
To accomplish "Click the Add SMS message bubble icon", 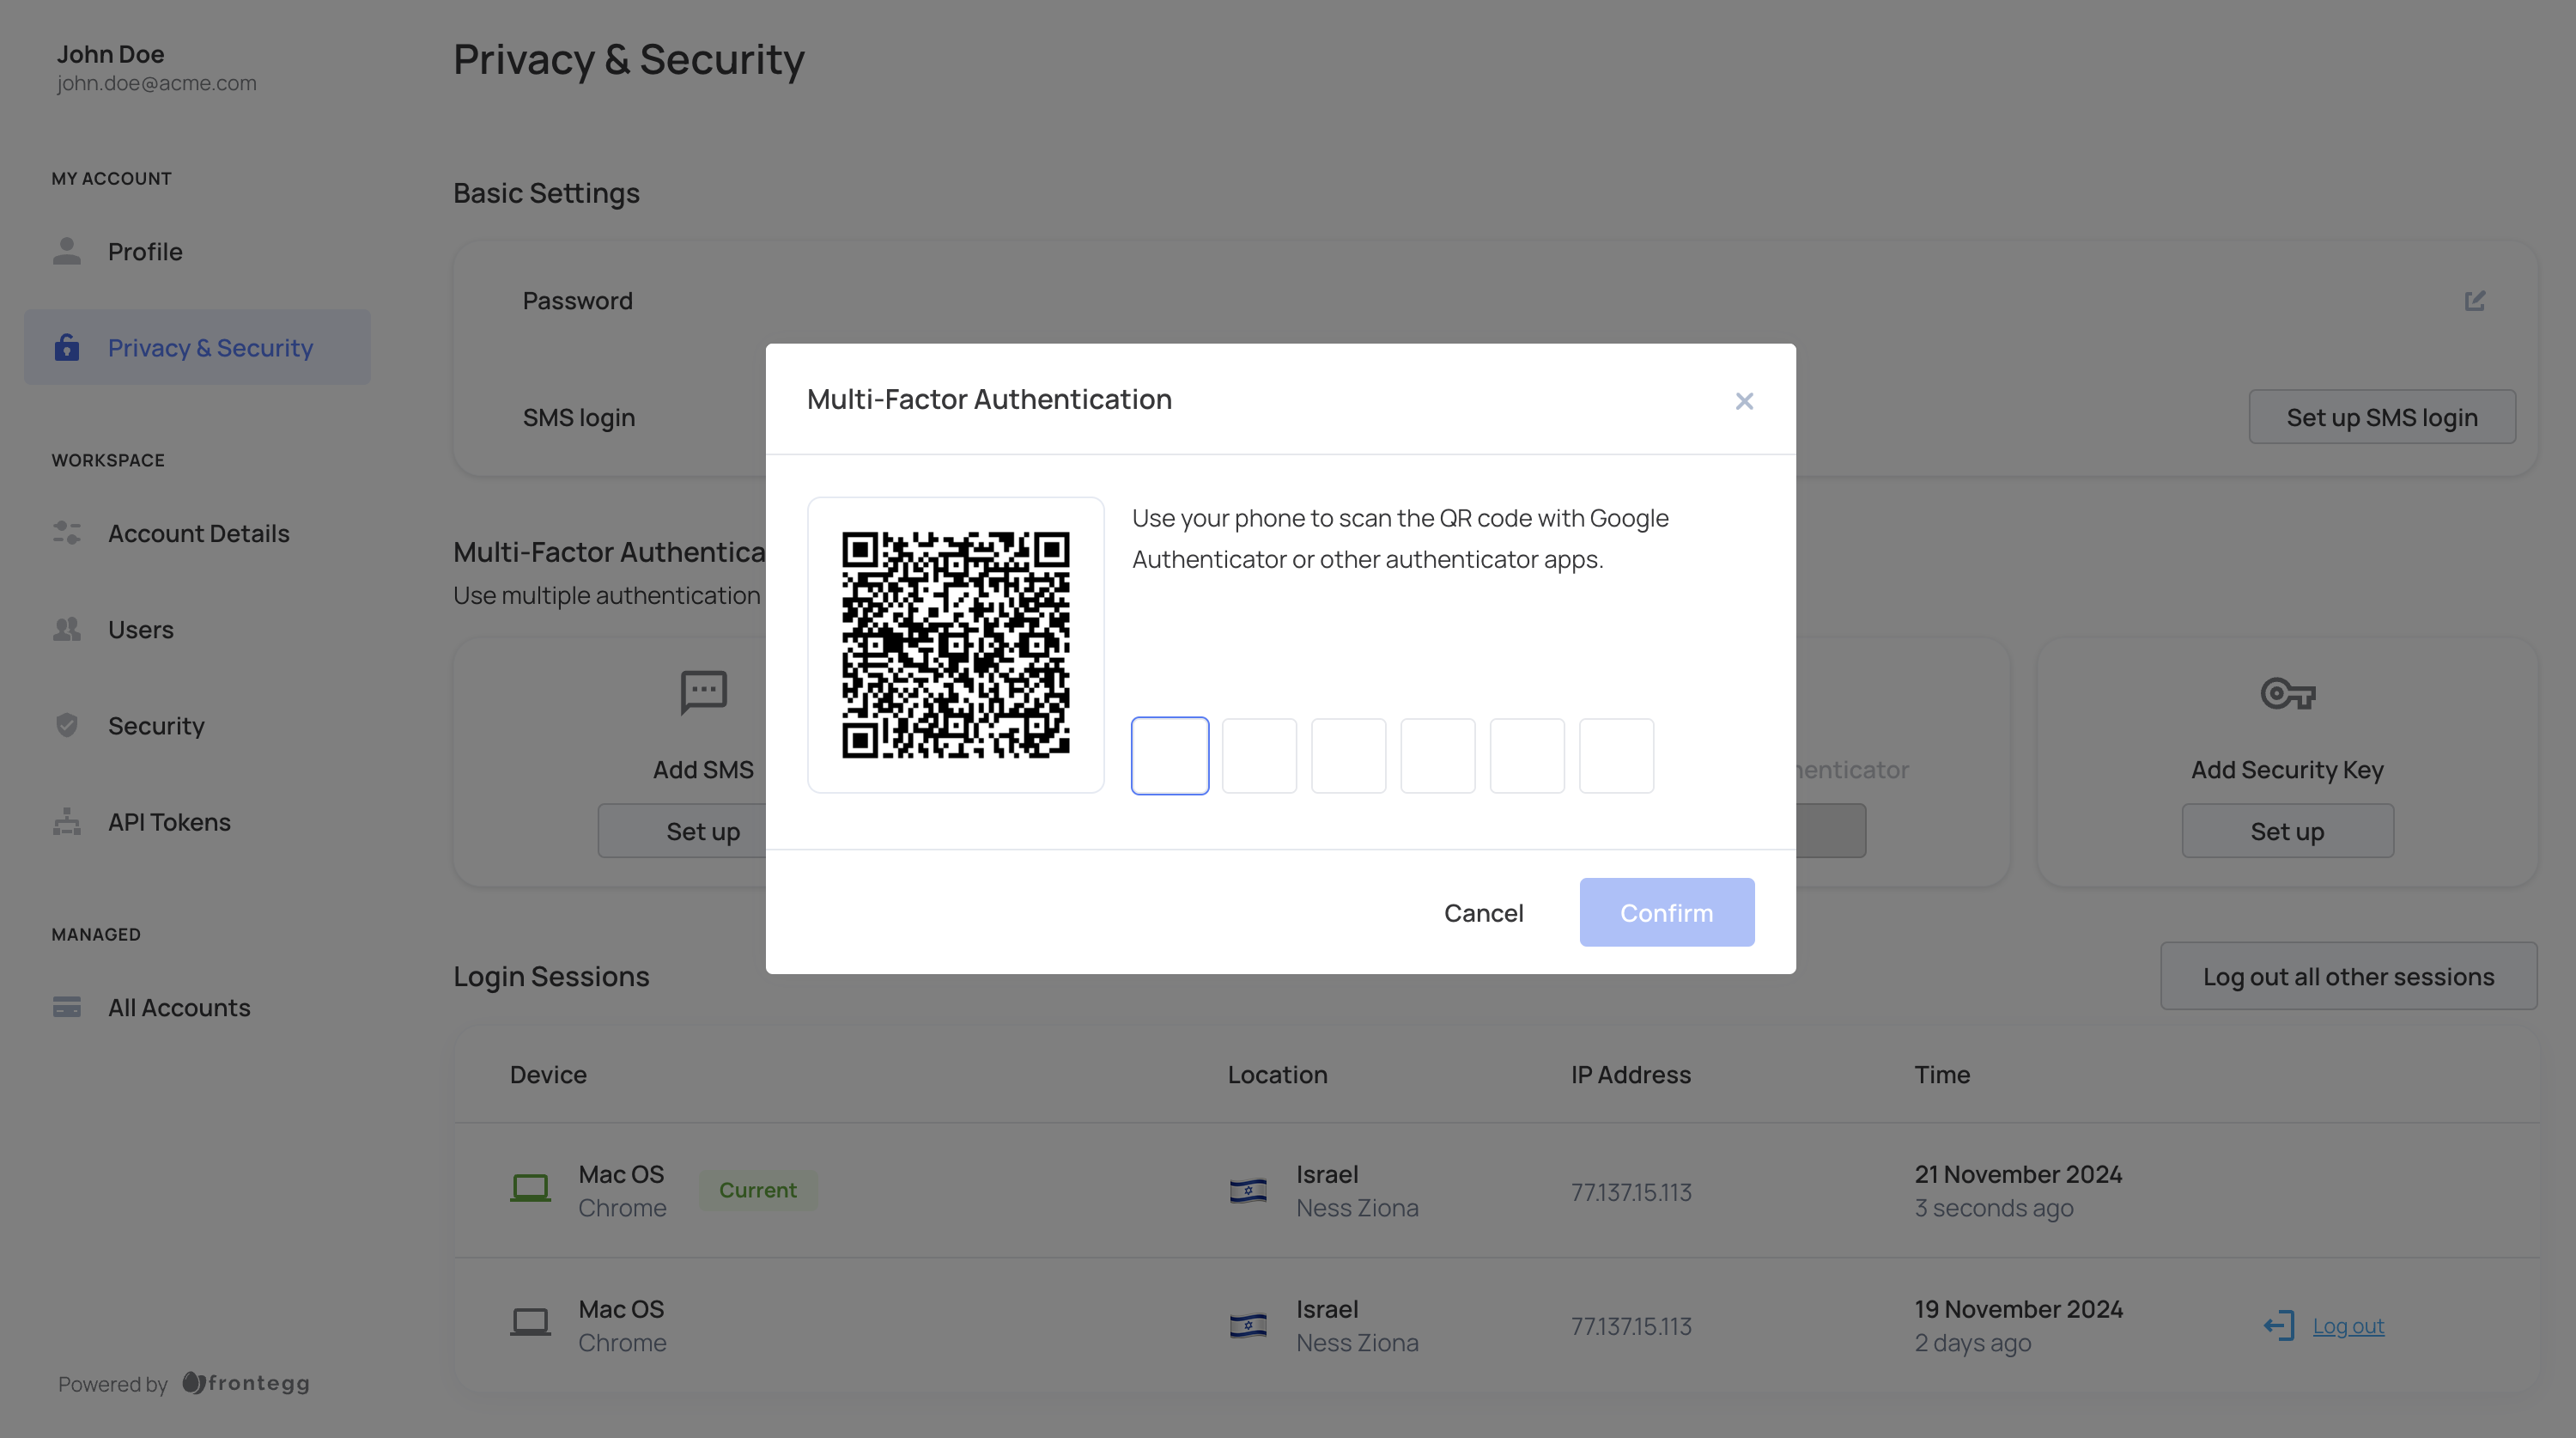I will point(703,692).
